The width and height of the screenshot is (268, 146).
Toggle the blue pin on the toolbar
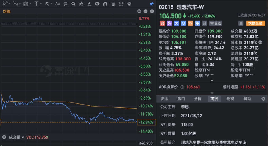tap(151, 4)
